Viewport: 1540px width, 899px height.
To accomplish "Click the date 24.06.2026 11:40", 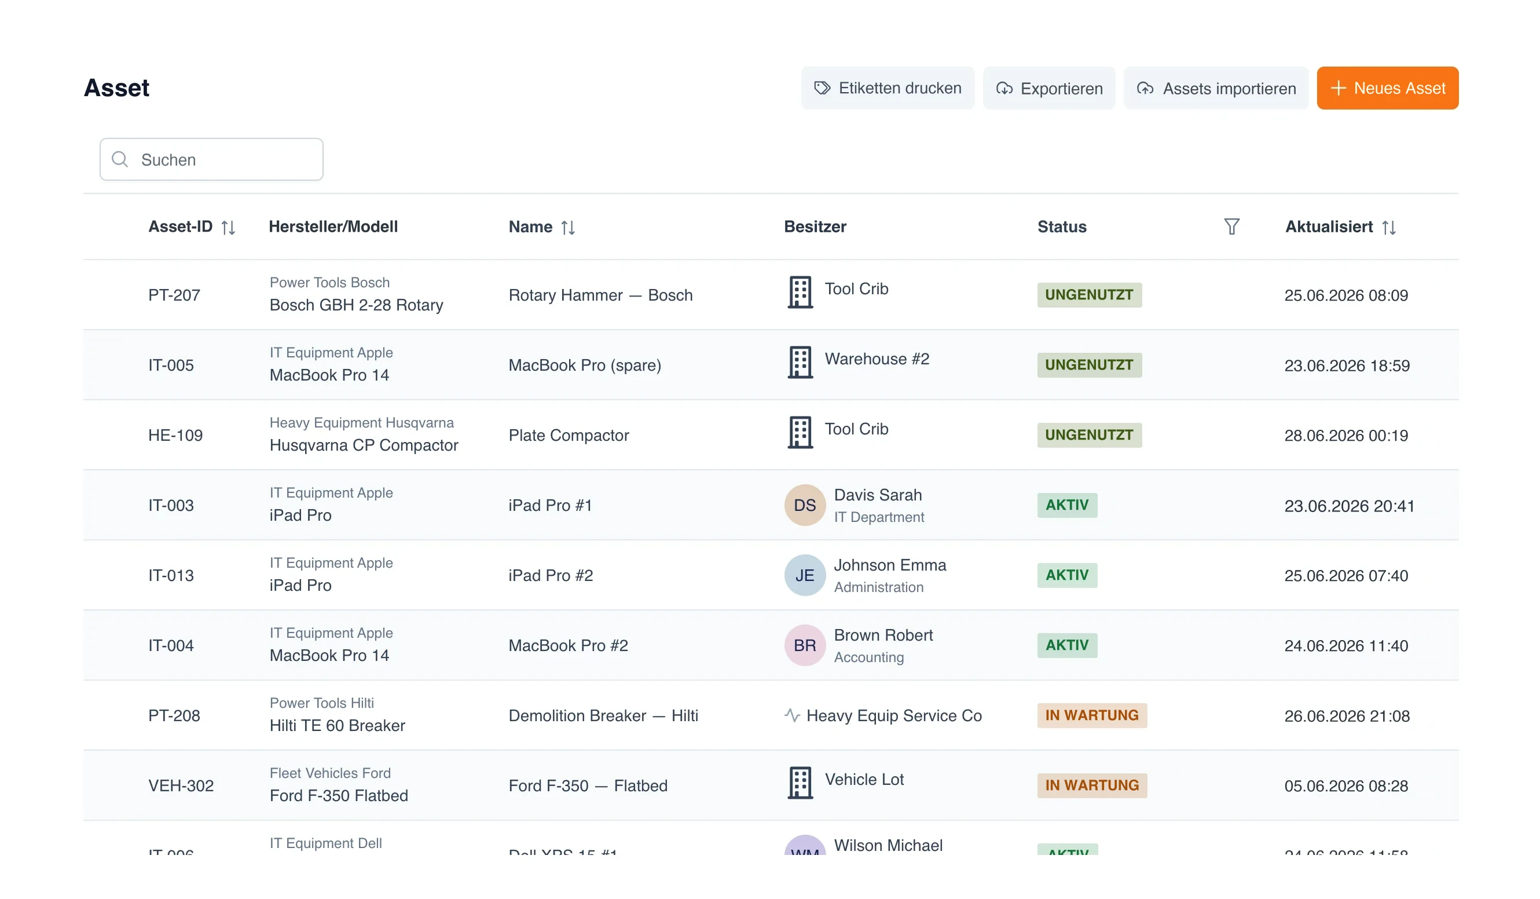I will point(1345,645).
